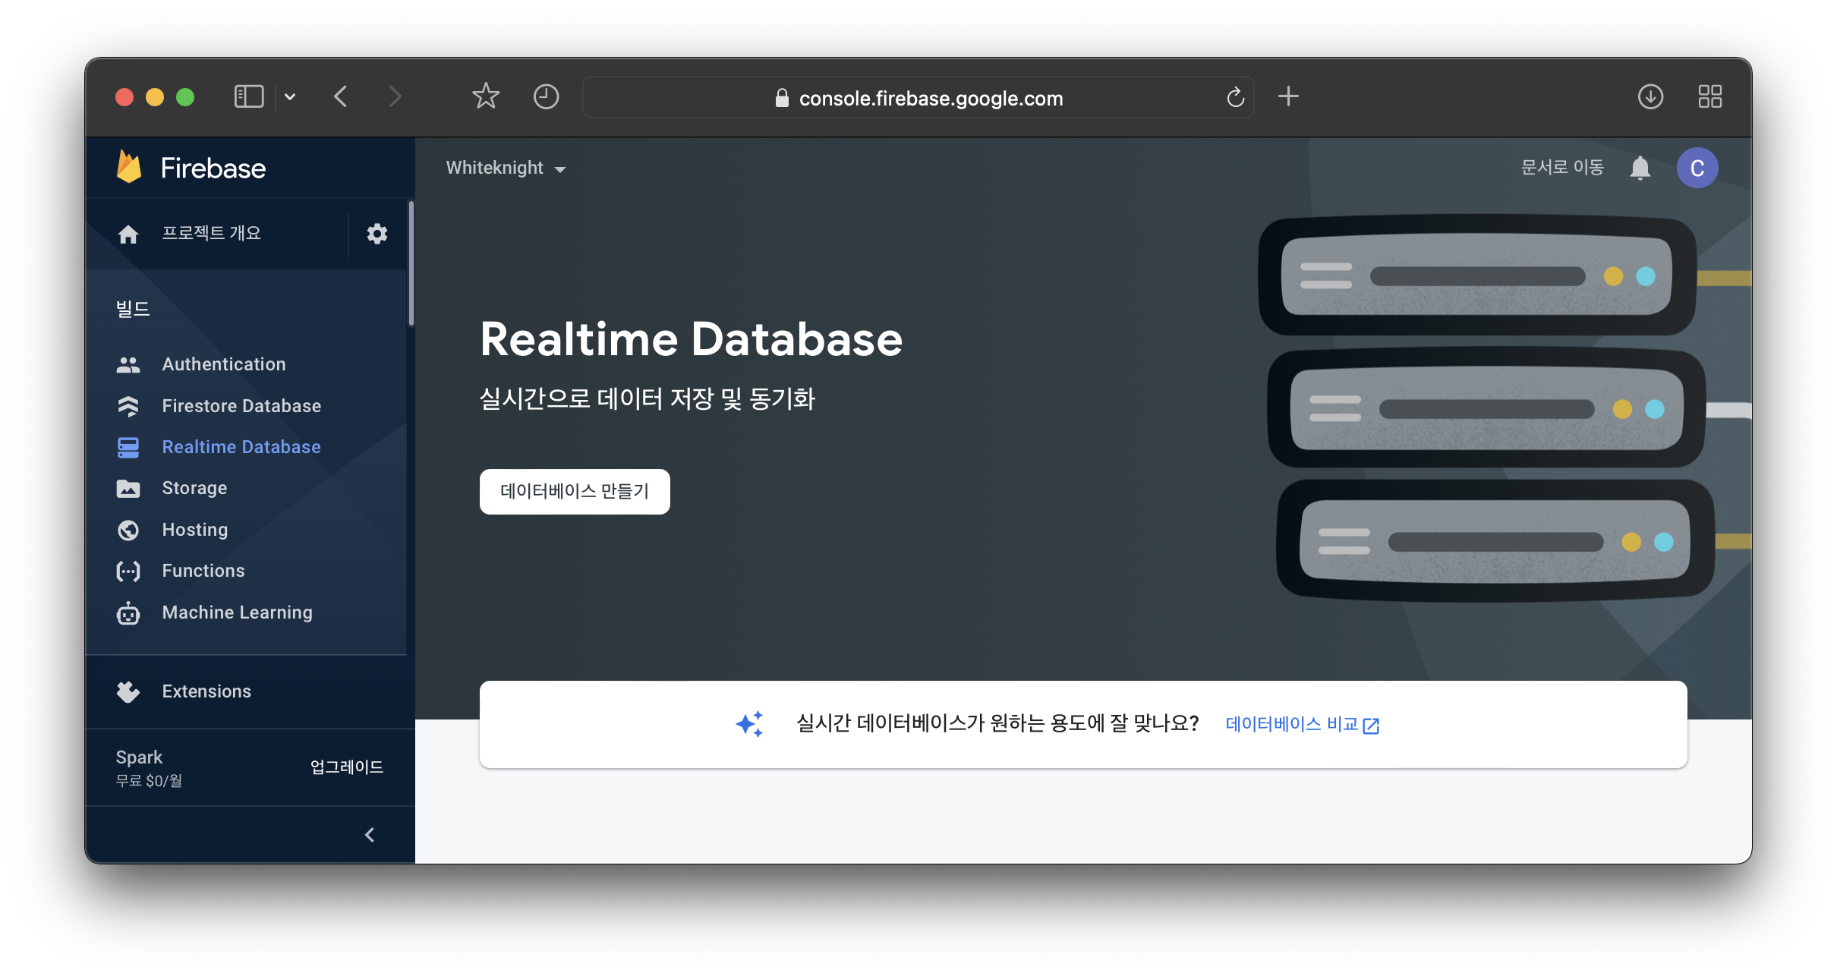Collapse the Firebase navigation sidebar
This screenshot has height=976, width=1837.
[x=370, y=835]
